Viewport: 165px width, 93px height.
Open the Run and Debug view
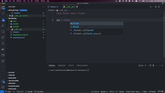click(x=3, y=25)
